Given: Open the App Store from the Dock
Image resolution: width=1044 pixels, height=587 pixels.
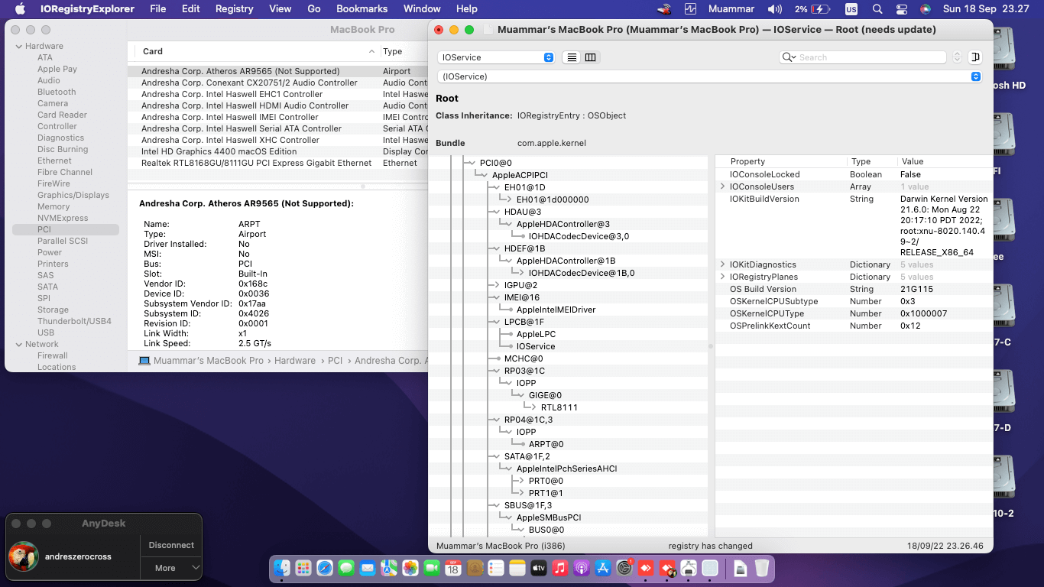Looking at the screenshot, I should (603, 568).
